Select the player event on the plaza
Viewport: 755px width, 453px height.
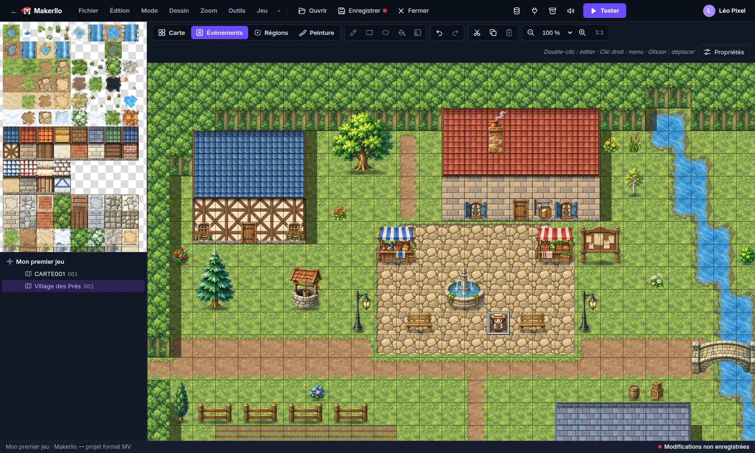498,323
